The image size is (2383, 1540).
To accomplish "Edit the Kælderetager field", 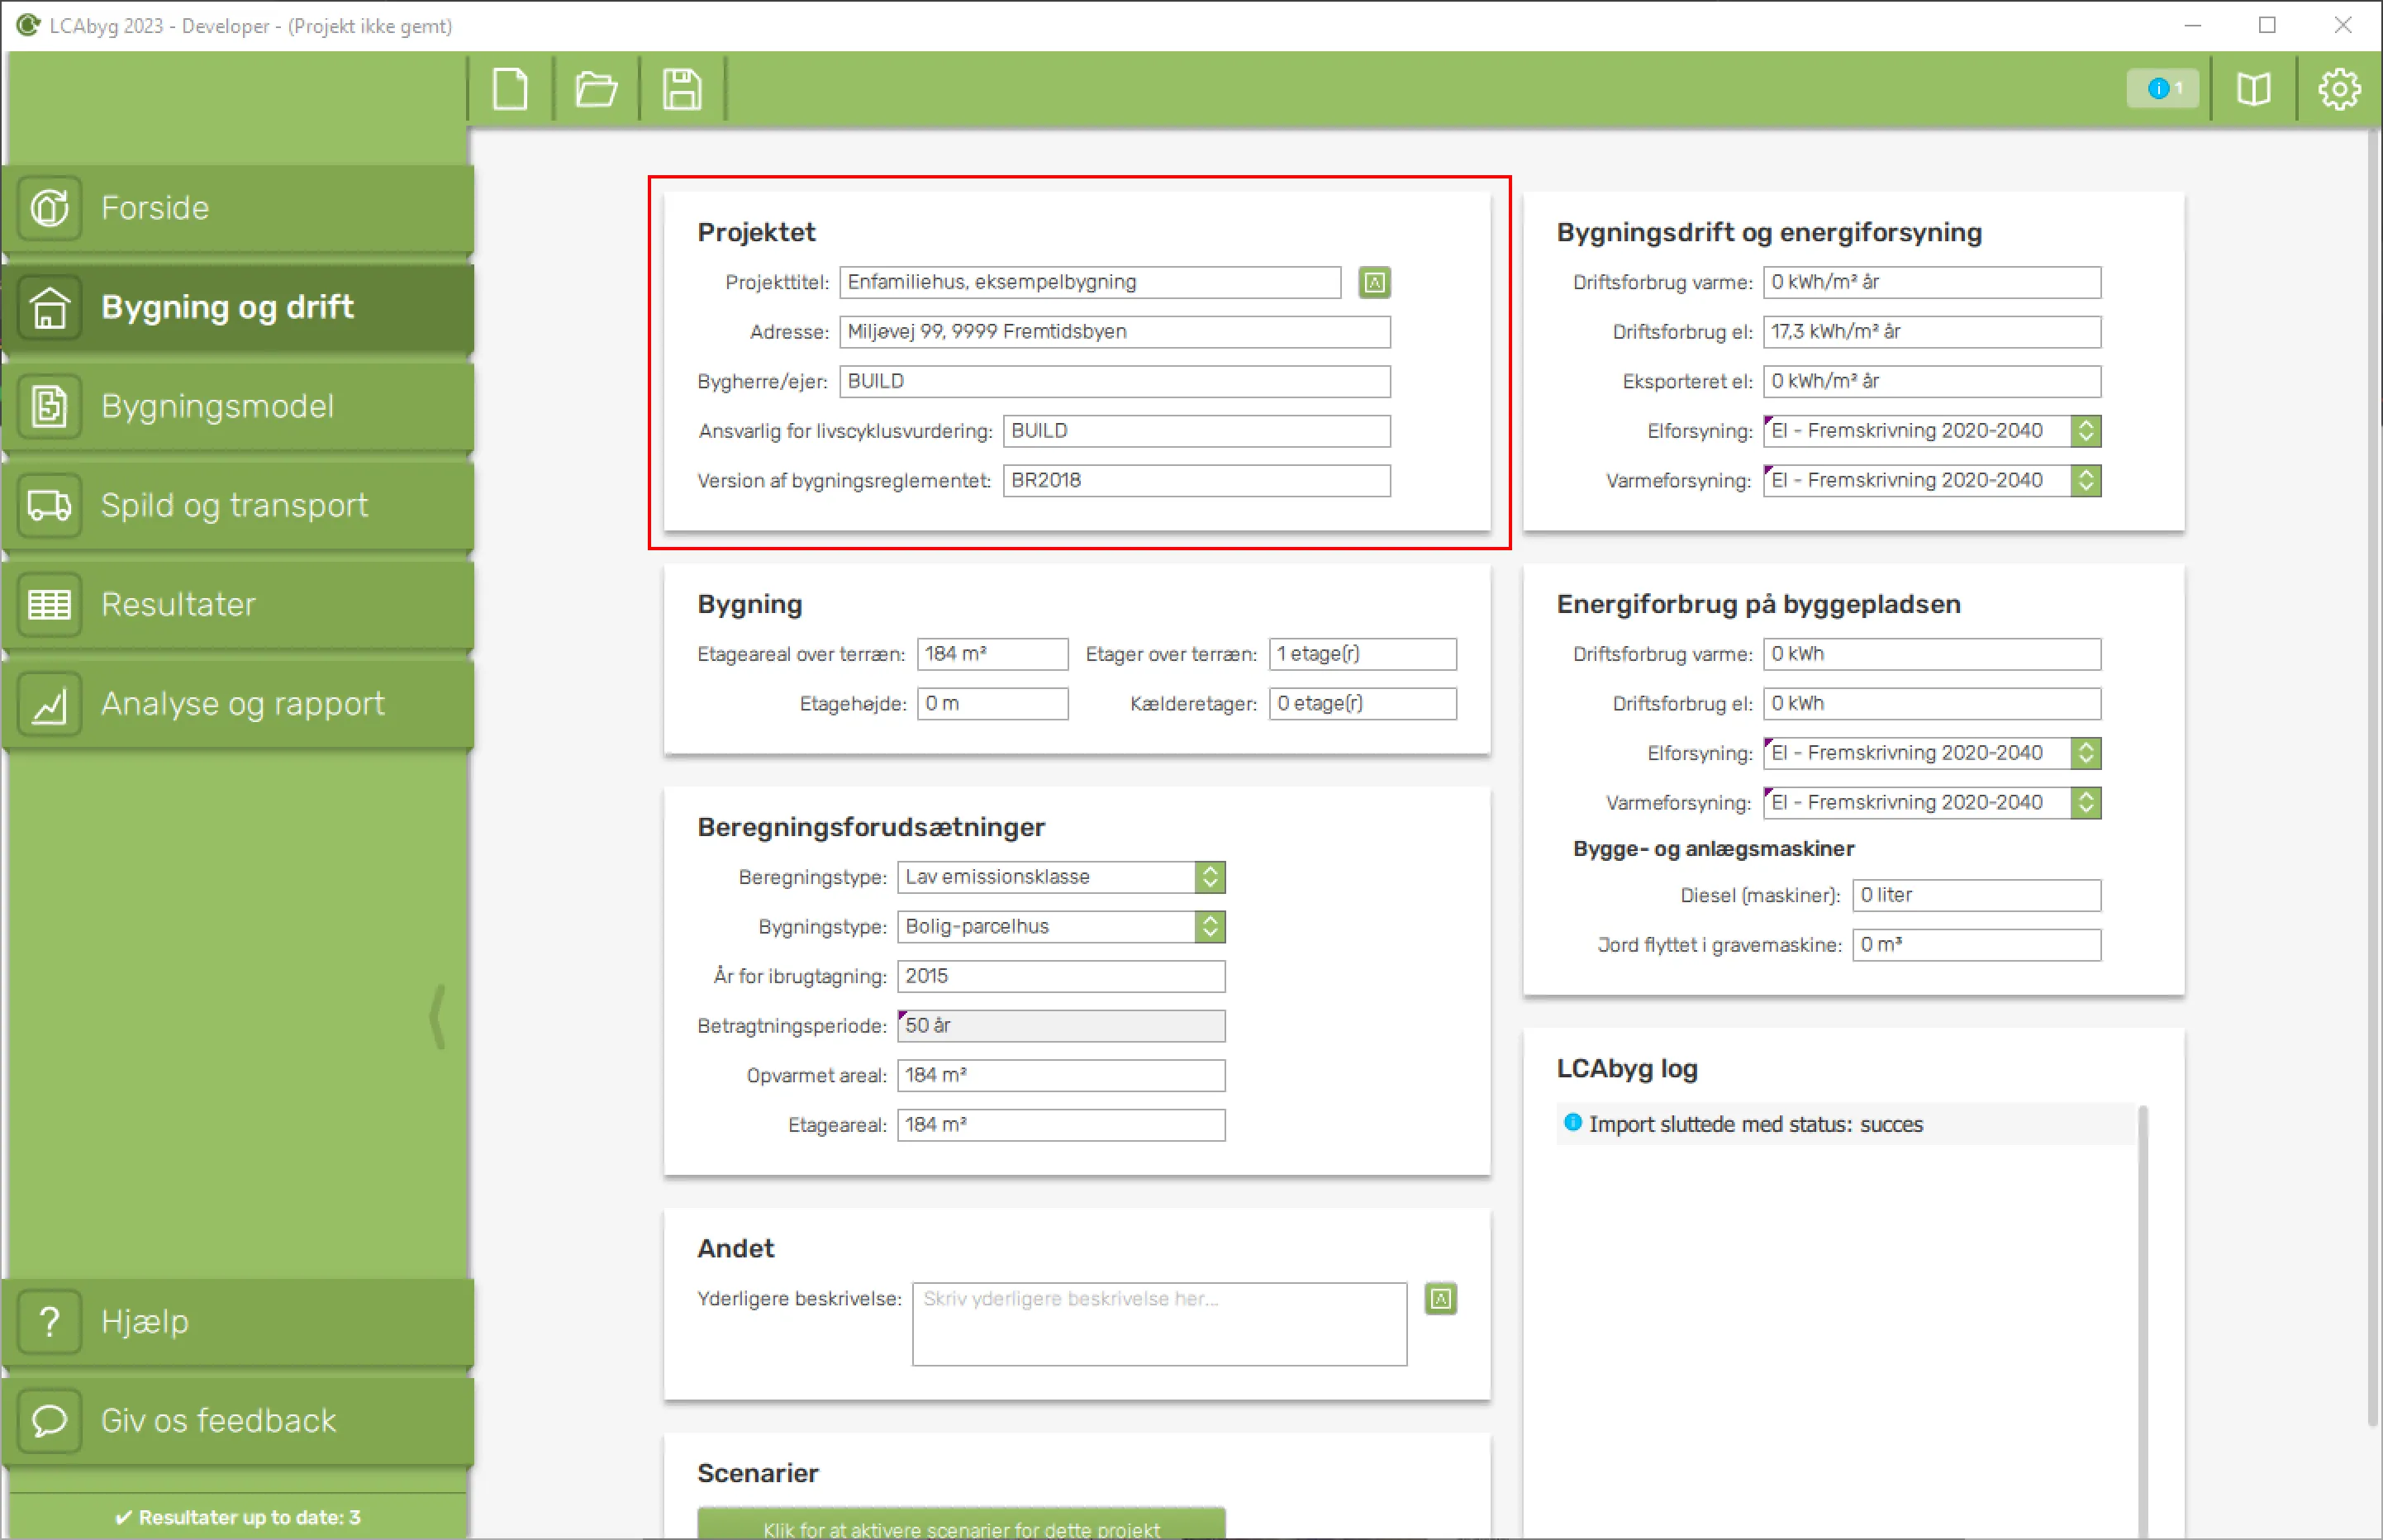I will (1363, 704).
